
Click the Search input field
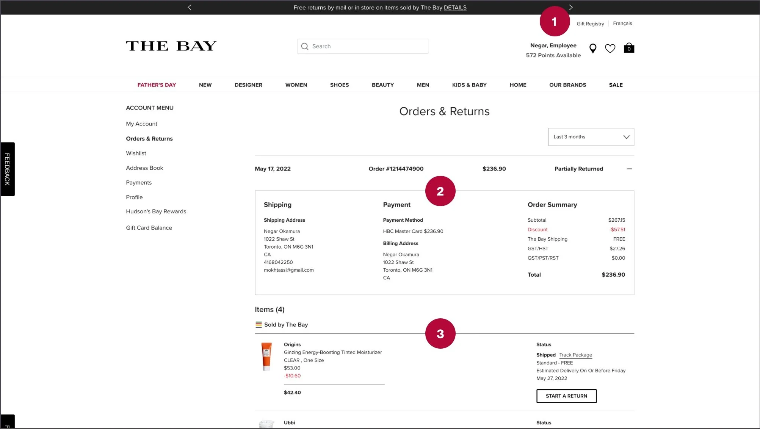click(x=363, y=46)
